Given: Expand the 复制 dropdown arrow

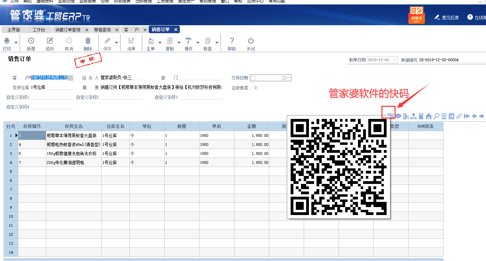Looking at the screenshot, I should [x=179, y=43].
